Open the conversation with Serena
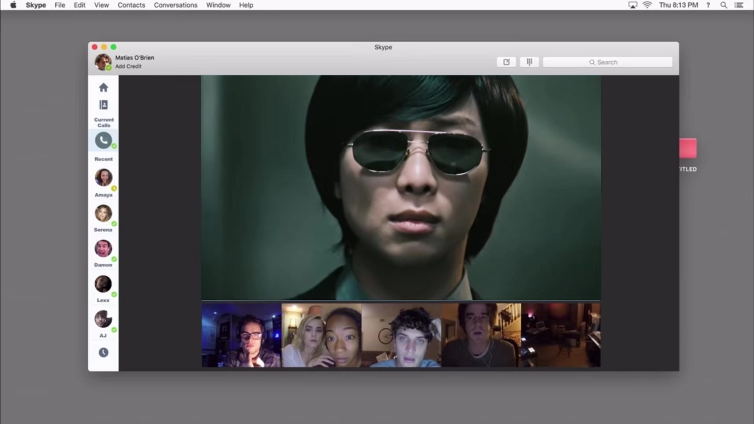Viewport: 754px width, 424px height. click(103, 218)
